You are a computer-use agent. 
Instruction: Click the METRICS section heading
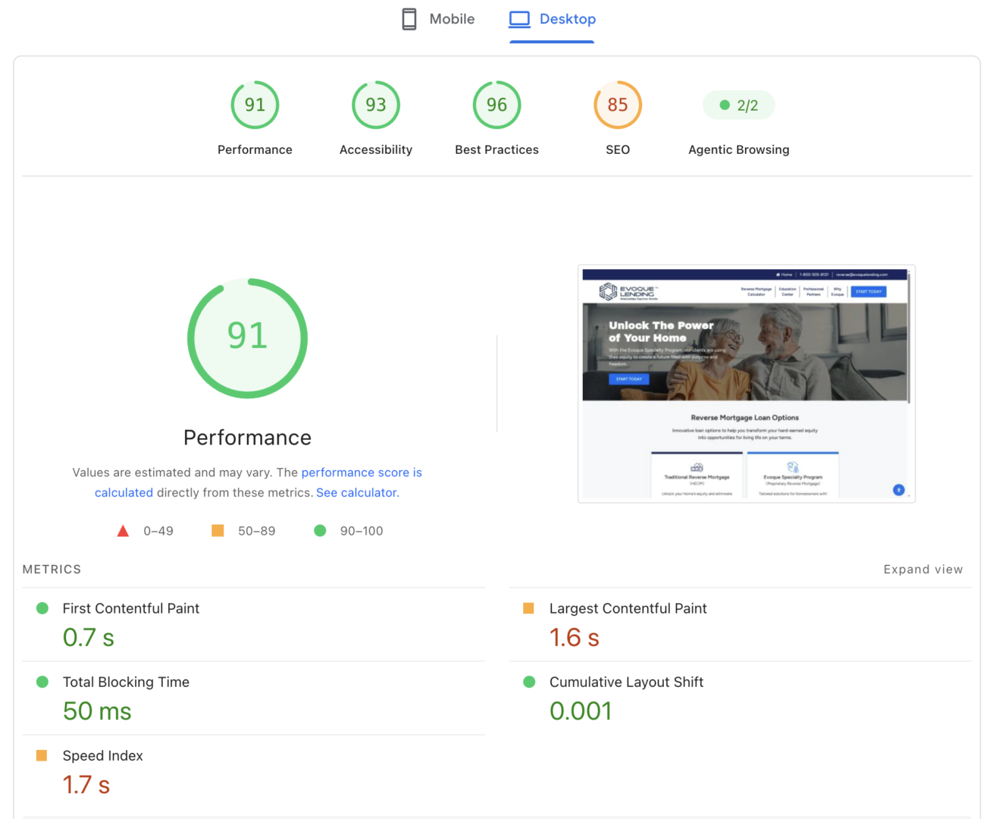pyautogui.click(x=52, y=570)
